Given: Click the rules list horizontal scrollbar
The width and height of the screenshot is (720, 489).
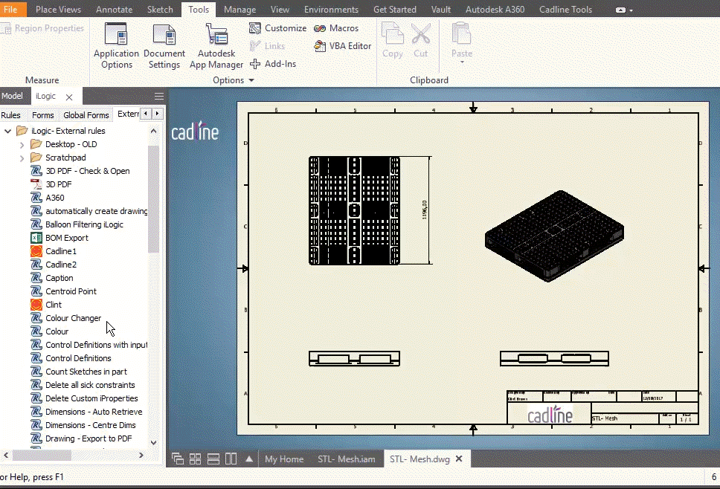Looking at the screenshot, I should pos(42,455).
